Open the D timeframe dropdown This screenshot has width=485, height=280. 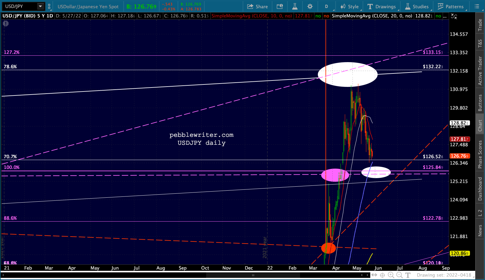[326, 6]
